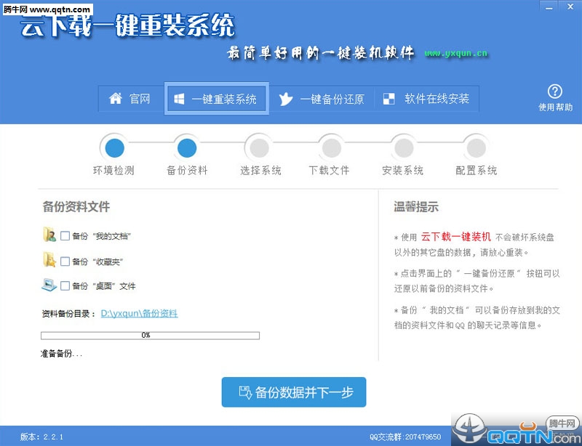The height and width of the screenshot is (446, 582).
Task: Open the 使用帮助 question mark icon
Action: pos(555,92)
